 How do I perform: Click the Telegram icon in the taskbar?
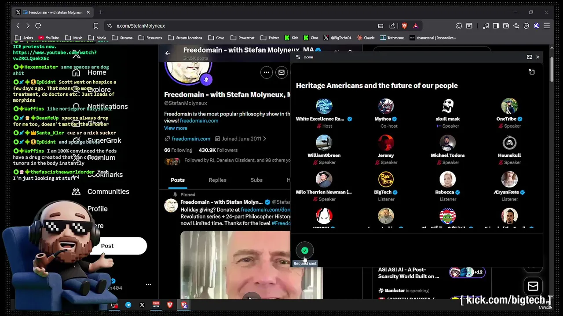[128, 305]
